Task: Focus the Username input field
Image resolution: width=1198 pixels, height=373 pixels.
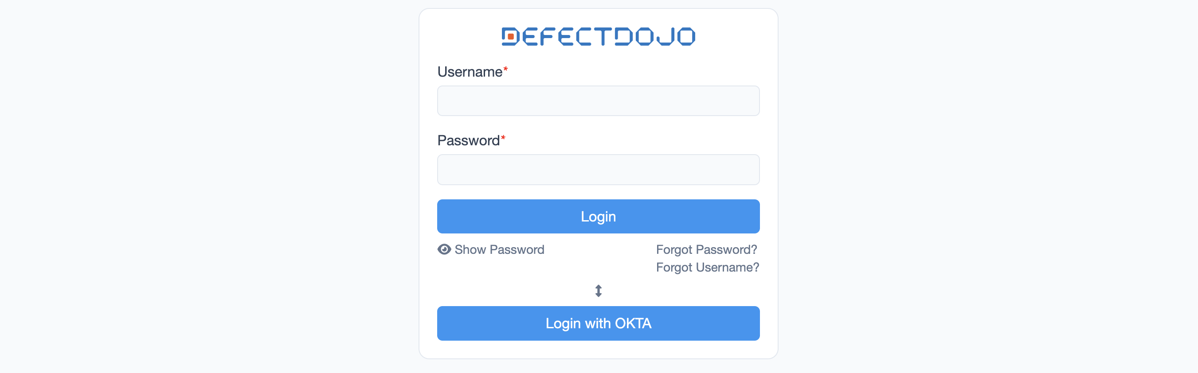Action: pos(598,101)
